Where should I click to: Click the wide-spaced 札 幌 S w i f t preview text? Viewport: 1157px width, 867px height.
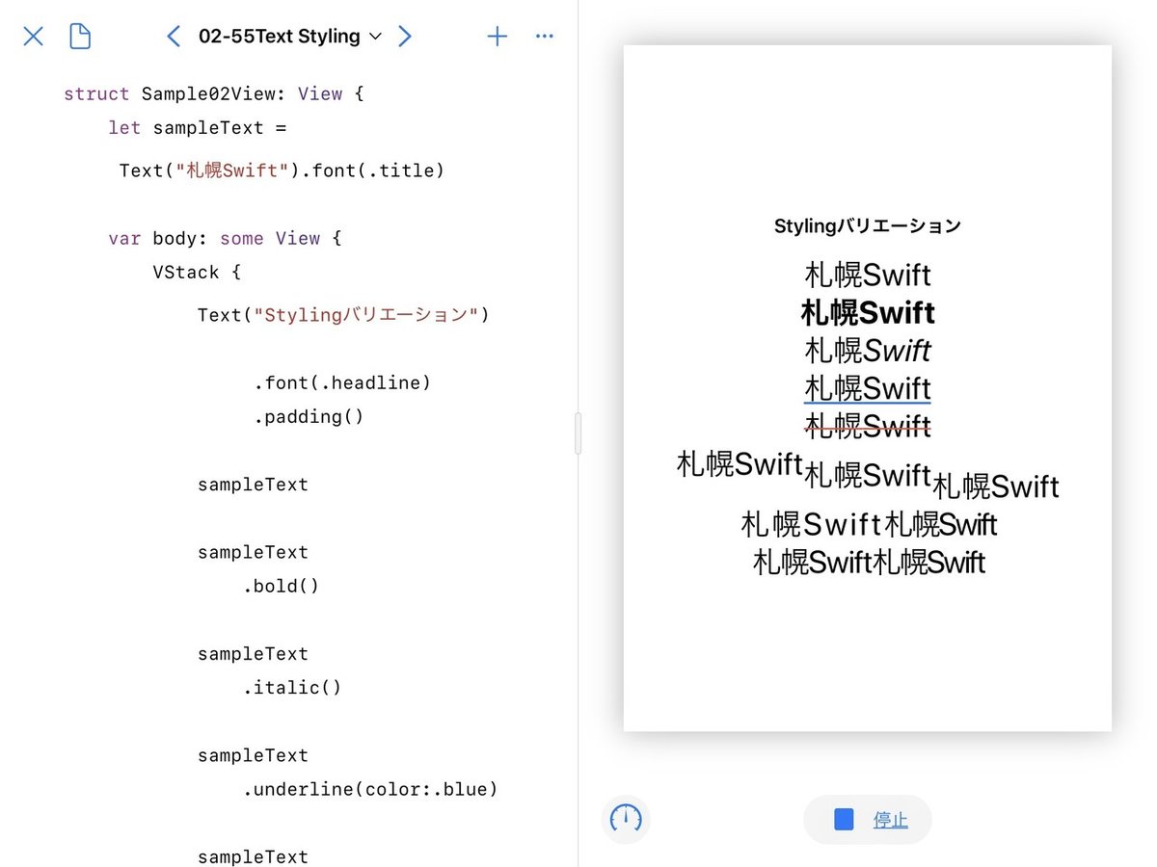[x=812, y=525]
